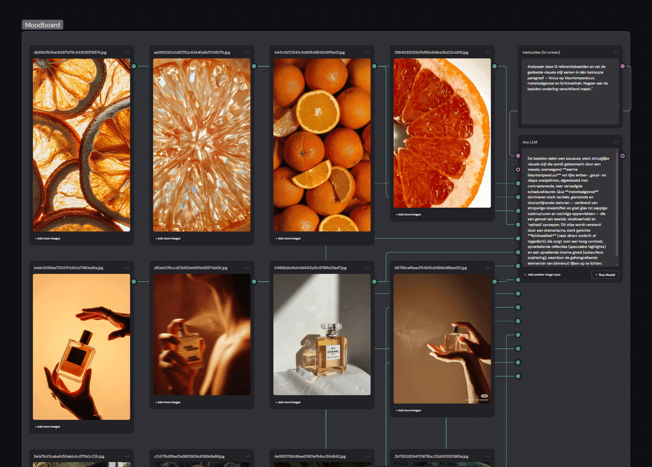Click the 2b176328 filename label
Viewport: 652px width, 467px height.
(431, 456)
